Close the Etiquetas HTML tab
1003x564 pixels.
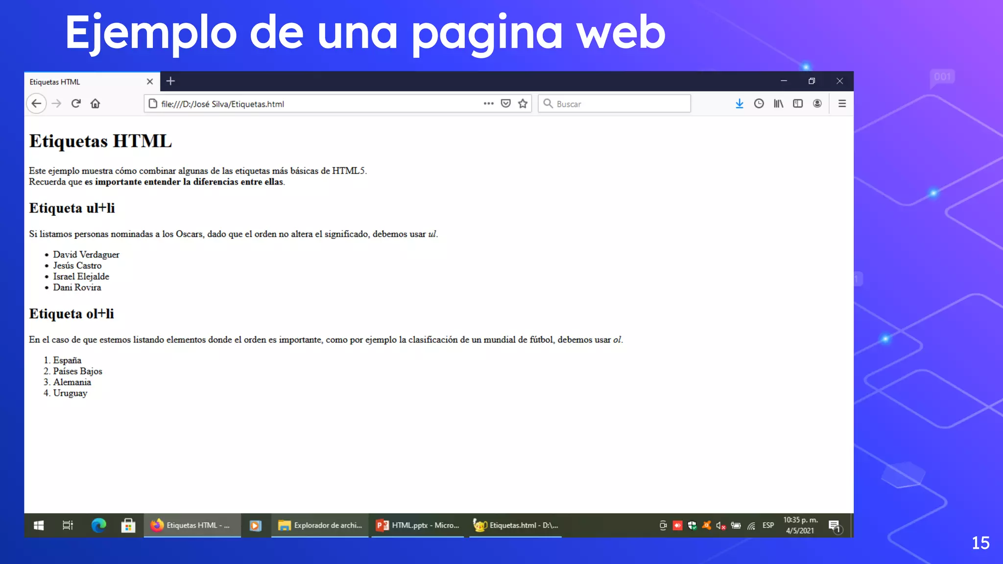(150, 82)
